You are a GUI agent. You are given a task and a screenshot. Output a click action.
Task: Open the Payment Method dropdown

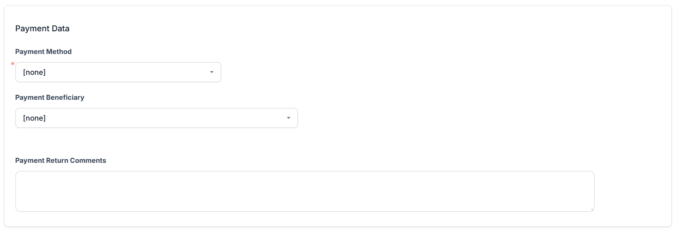click(x=118, y=72)
